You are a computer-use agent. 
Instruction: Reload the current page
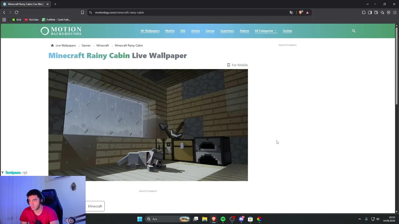click(x=17, y=12)
